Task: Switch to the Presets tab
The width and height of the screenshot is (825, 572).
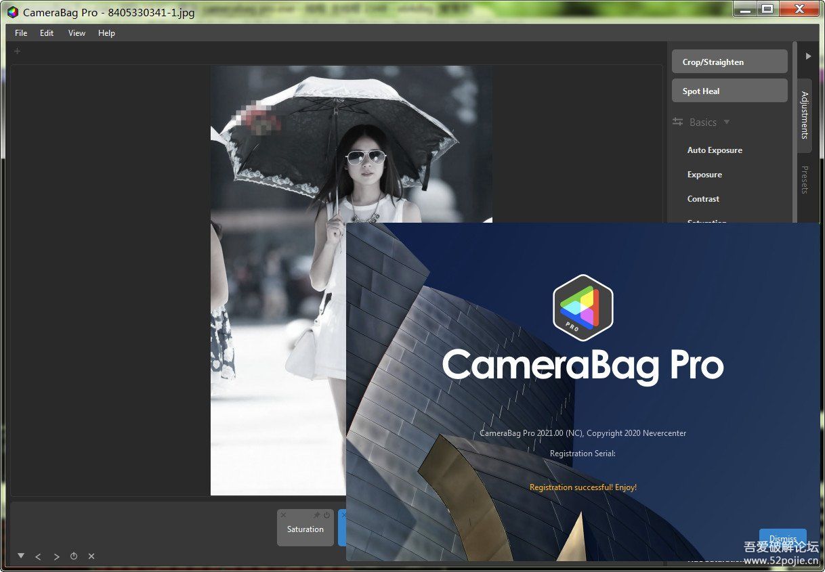Action: (x=805, y=179)
